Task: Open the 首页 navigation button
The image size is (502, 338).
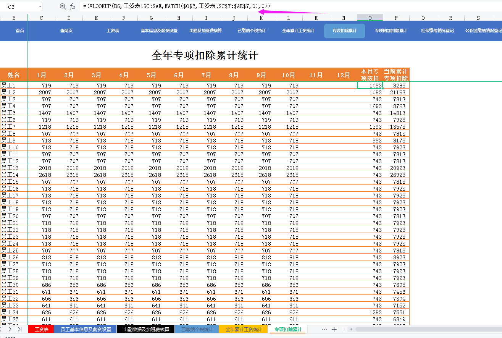Action: point(19,31)
